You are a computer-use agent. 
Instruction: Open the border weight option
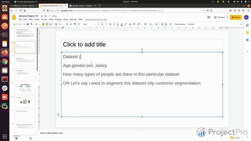pyautogui.click(x=75, y=24)
